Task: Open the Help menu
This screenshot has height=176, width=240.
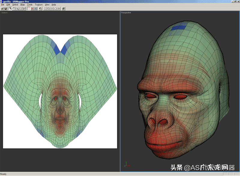Action: pos(54,5)
